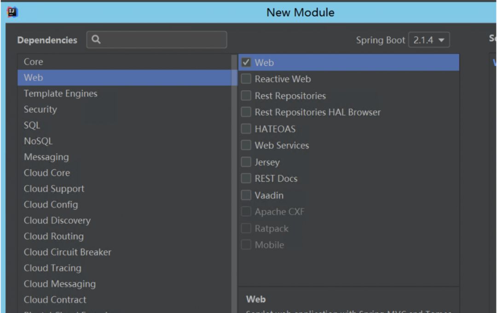The image size is (497, 313).
Task: Check the REST Docs option
Action: pyautogui.click(x=246, y=178)
